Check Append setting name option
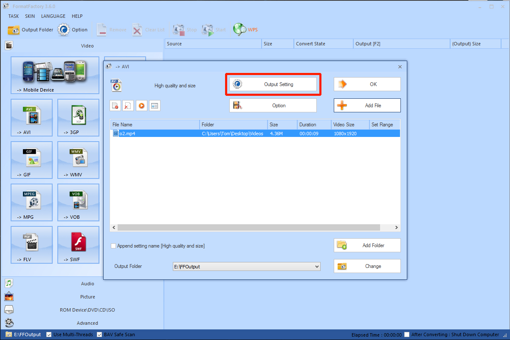 113,246
